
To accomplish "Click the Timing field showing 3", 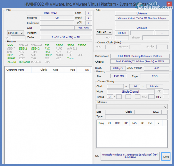I will tap(110, 97).
